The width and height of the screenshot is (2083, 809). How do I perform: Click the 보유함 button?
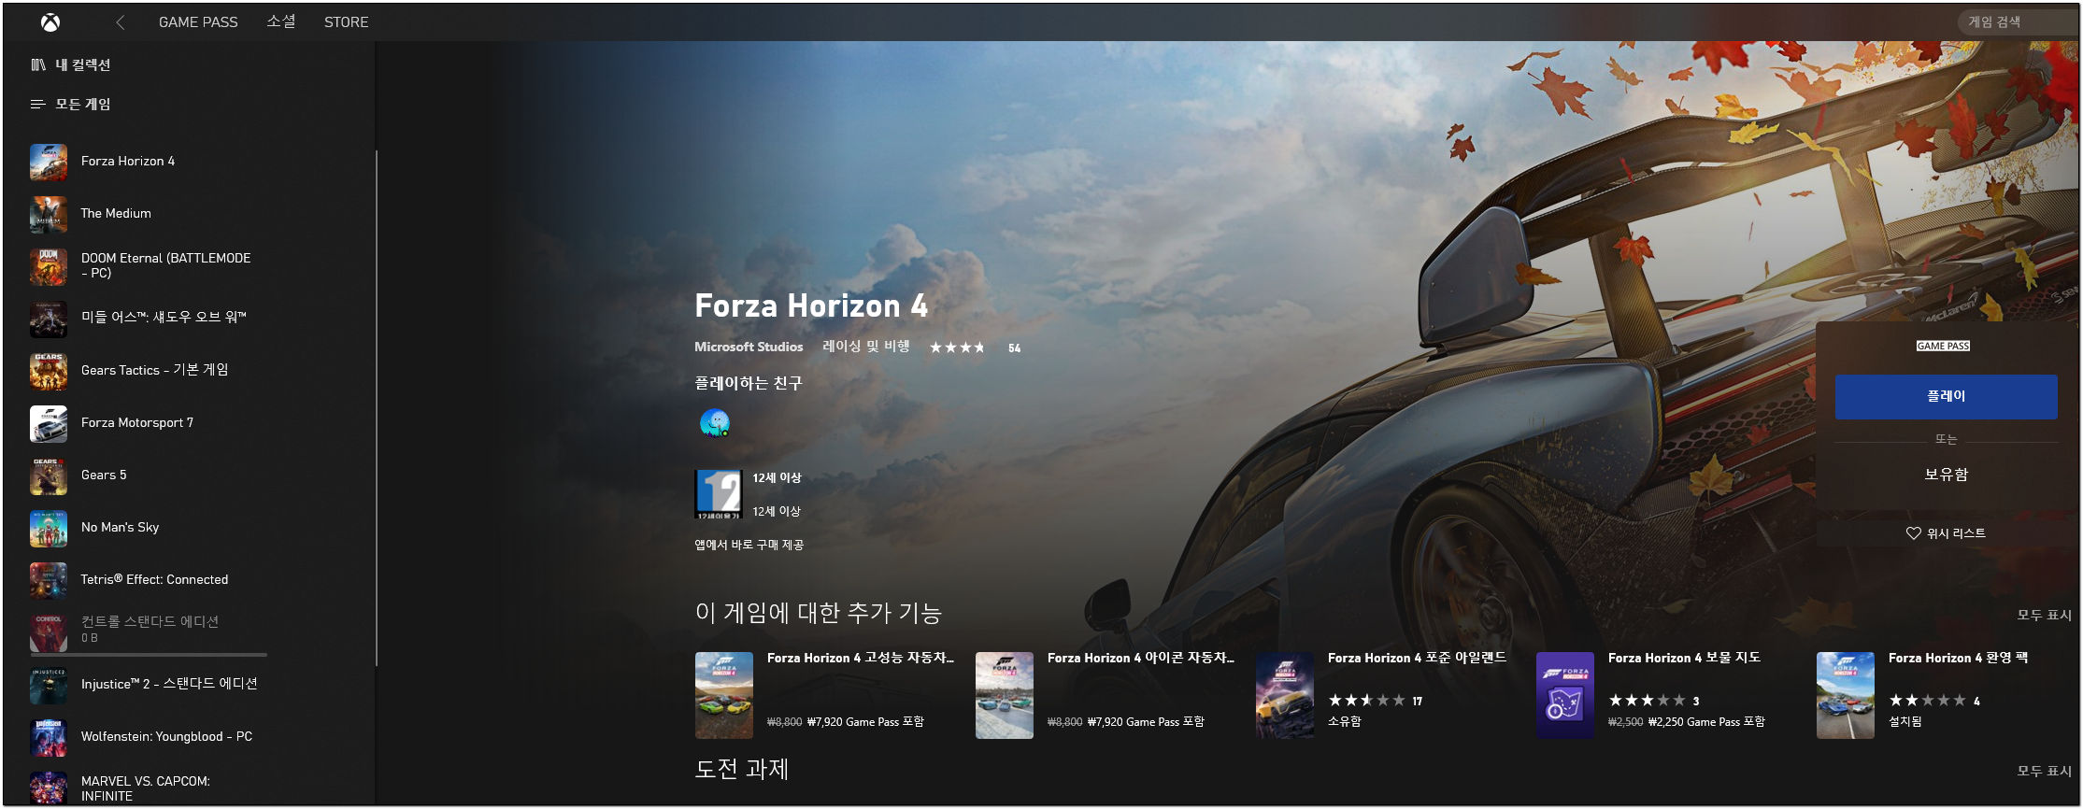1946,475
